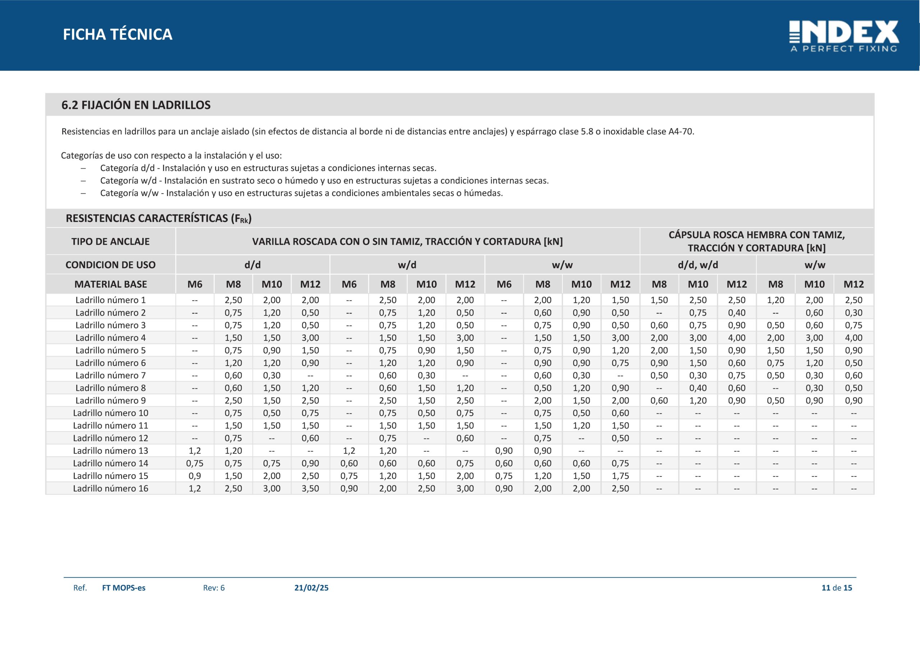Select the Categoría w/d description line
Viewport: 920px width, 650px height.
tap(324, 181)
